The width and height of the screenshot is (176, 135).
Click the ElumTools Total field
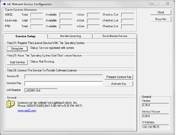(x=37, y=21)
